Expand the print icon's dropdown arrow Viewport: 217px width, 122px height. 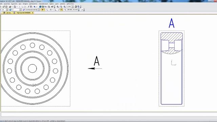(12, 7)
